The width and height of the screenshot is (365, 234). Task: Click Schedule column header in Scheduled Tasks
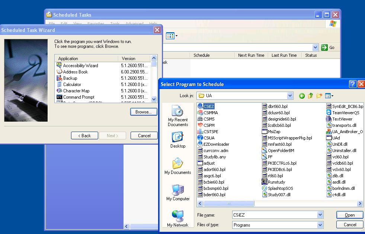(x=212, y=55)
